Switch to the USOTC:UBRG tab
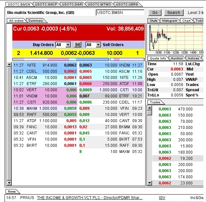The height and width of the screenshot is (202, 206). tap(127, 4)
